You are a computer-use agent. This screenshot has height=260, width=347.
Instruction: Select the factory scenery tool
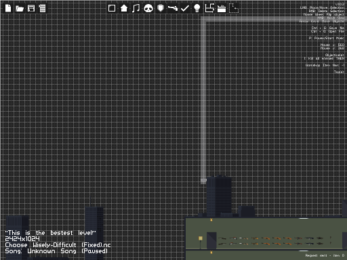pyautogui.click(x=222, y=9)
